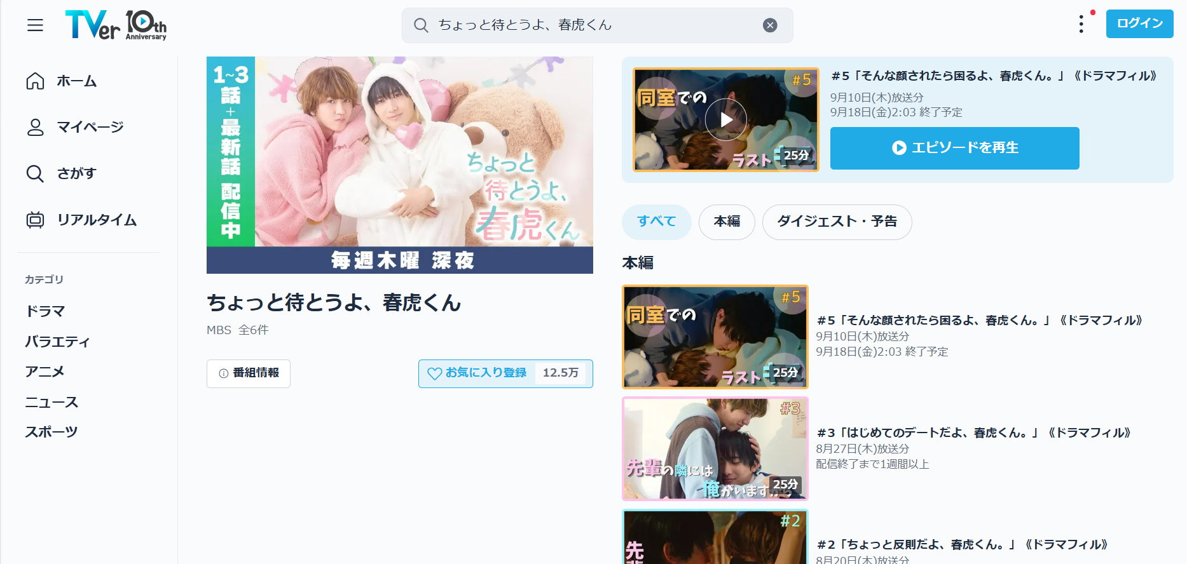Select the ダイジェスト・予告 filter tab
This screenshot has width=1187, height=564.
point(837,222)
